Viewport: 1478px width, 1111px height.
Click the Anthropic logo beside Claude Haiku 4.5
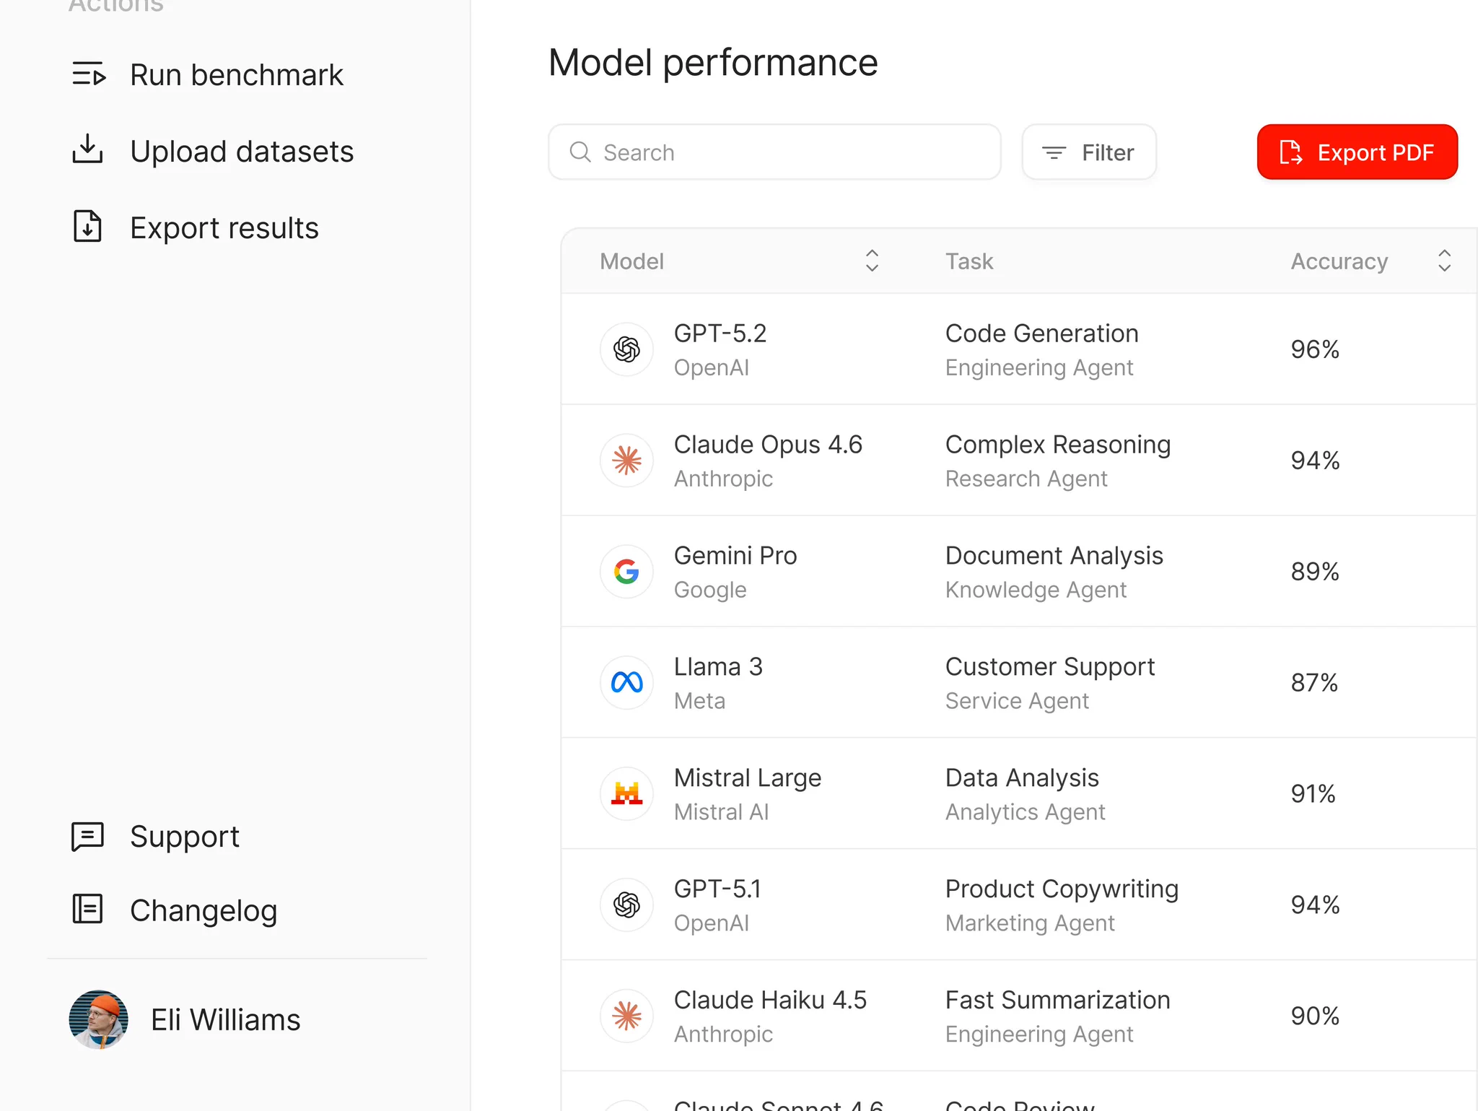tap(626, 1016)
